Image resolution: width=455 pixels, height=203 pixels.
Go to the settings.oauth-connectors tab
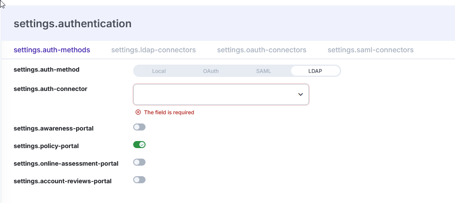[x=262, y=50]
